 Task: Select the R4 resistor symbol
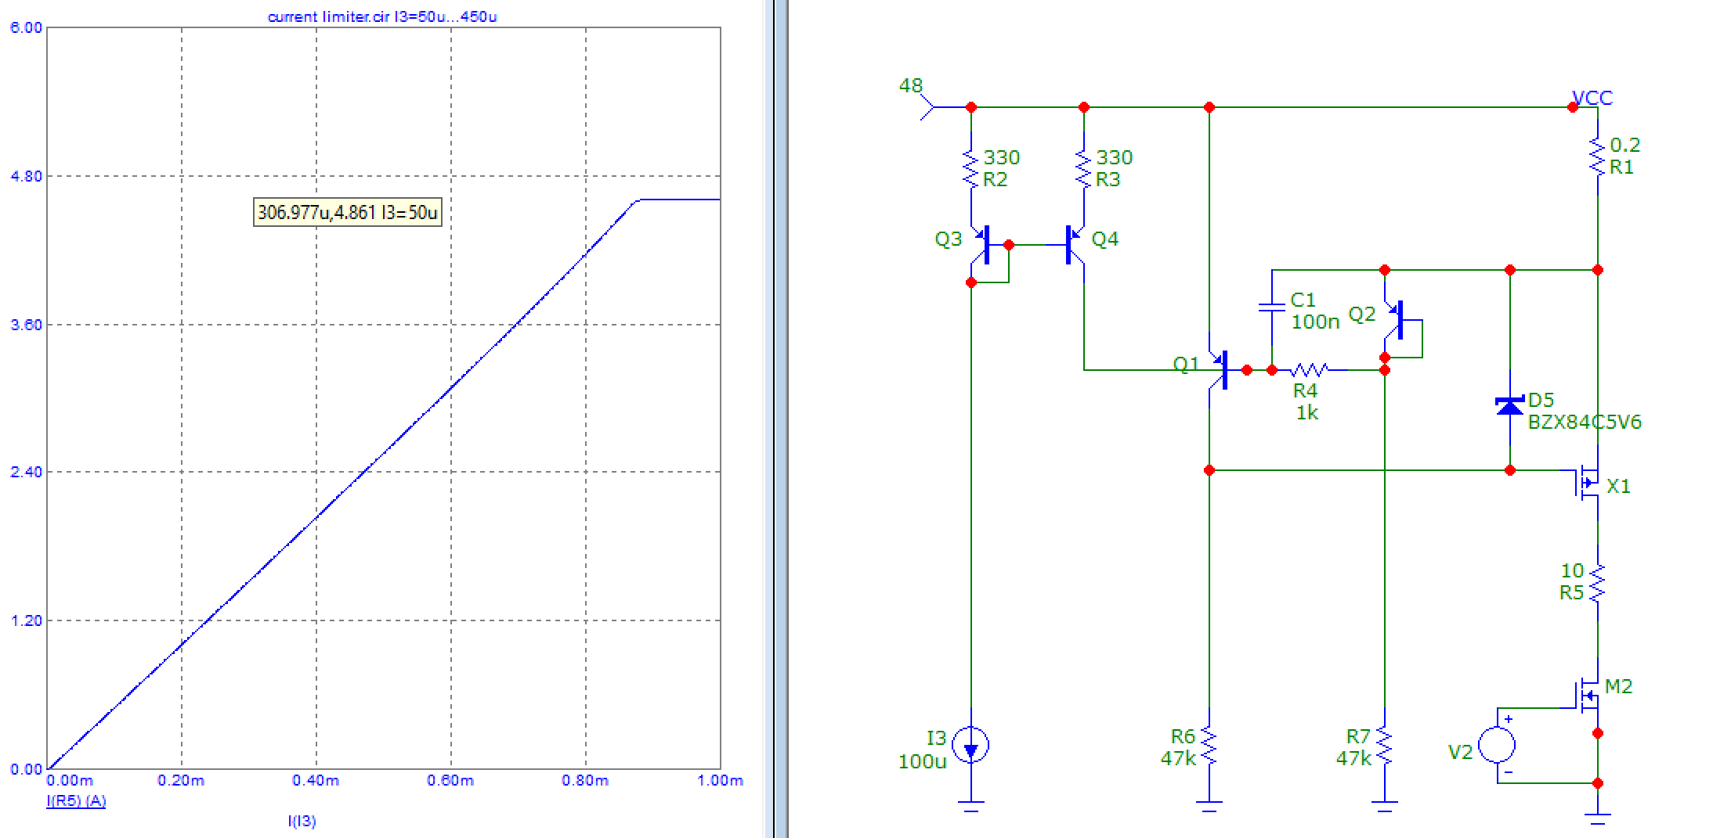coord(1308,370)
